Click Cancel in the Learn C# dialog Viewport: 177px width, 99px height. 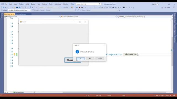point(100,59)
